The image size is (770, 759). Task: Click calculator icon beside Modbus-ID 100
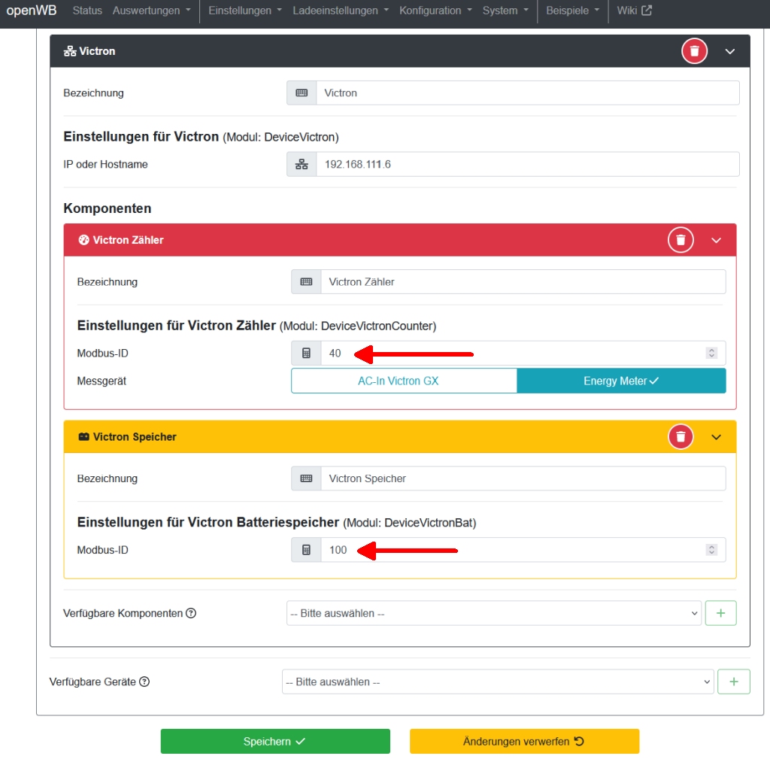(306, 550)
